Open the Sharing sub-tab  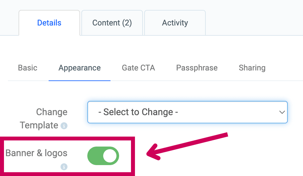pyautogui.click(x=252, y=68)
